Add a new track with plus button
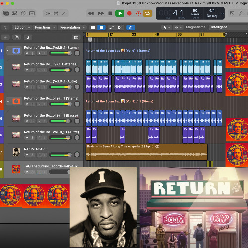This screenshot has height=248, width=248. tap(5, 37)
